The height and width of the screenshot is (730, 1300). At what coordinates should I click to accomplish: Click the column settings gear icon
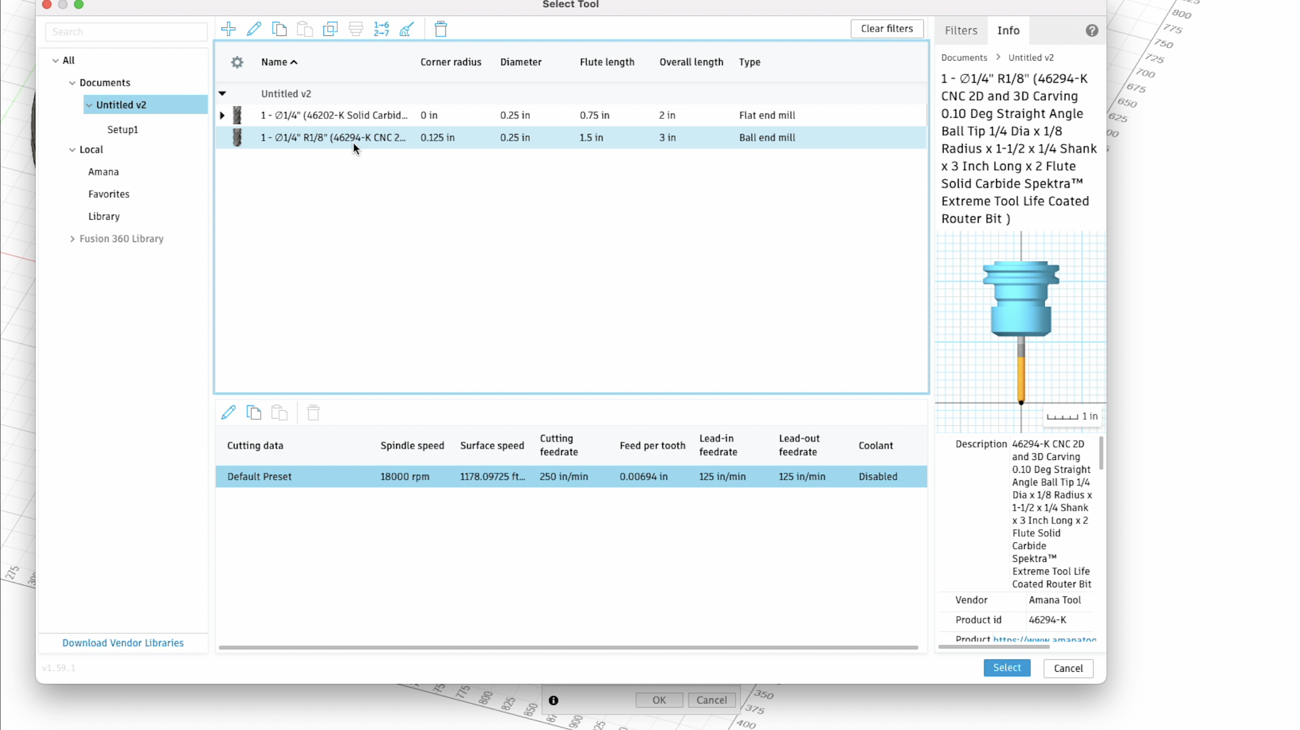point(237,62)
